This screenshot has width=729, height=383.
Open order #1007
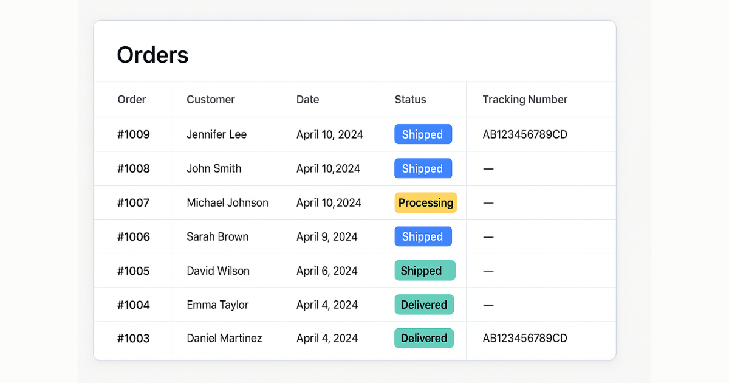[x=134, y=202]
